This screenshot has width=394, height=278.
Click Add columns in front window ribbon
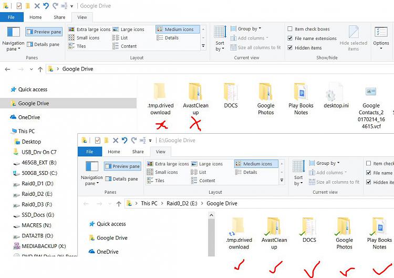[328, 173]
